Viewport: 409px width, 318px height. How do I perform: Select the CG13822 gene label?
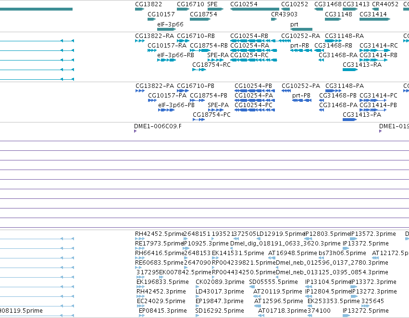(x=149, y=4)
